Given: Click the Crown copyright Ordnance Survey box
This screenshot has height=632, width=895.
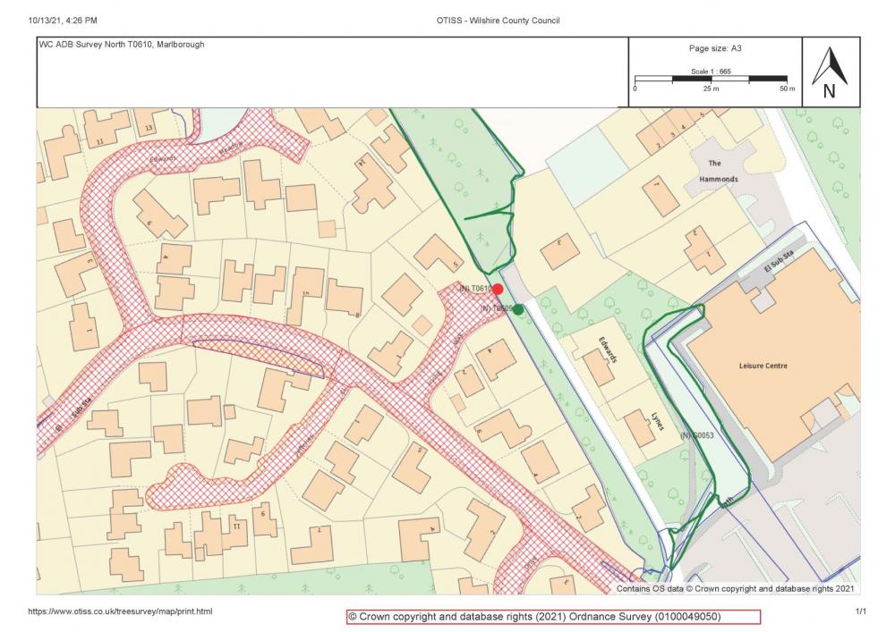Looking at the screenshot, I should 553,617.
